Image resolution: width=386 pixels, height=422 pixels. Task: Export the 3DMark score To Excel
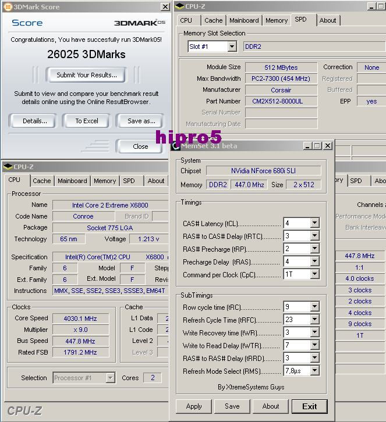click(x=87, y=121)
